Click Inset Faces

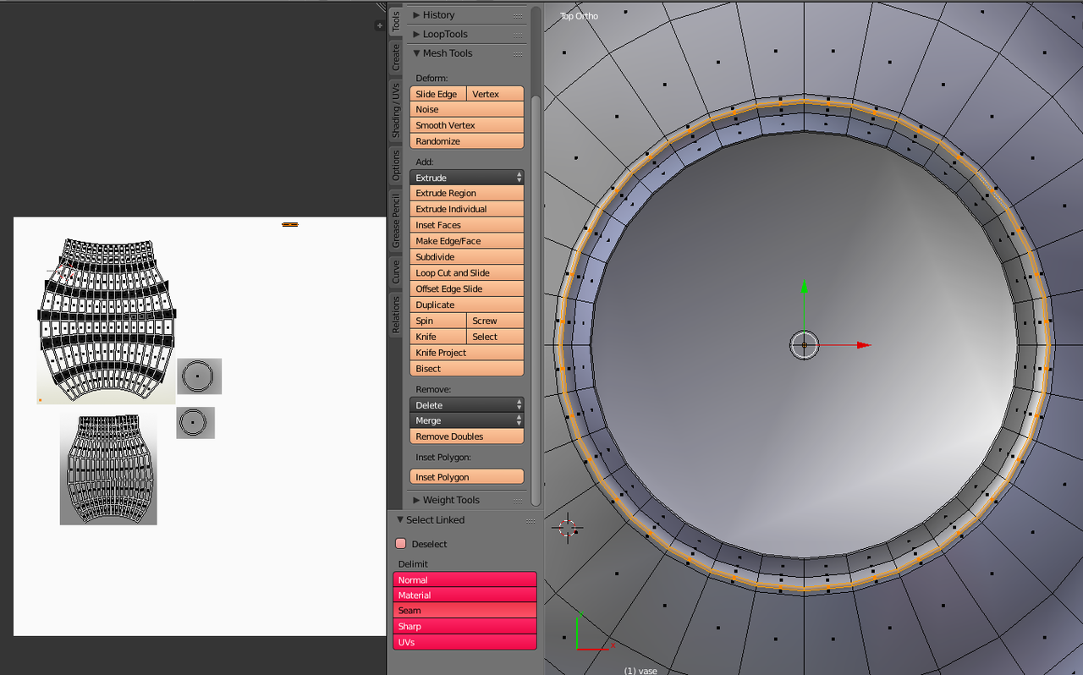tap(467, 225)
